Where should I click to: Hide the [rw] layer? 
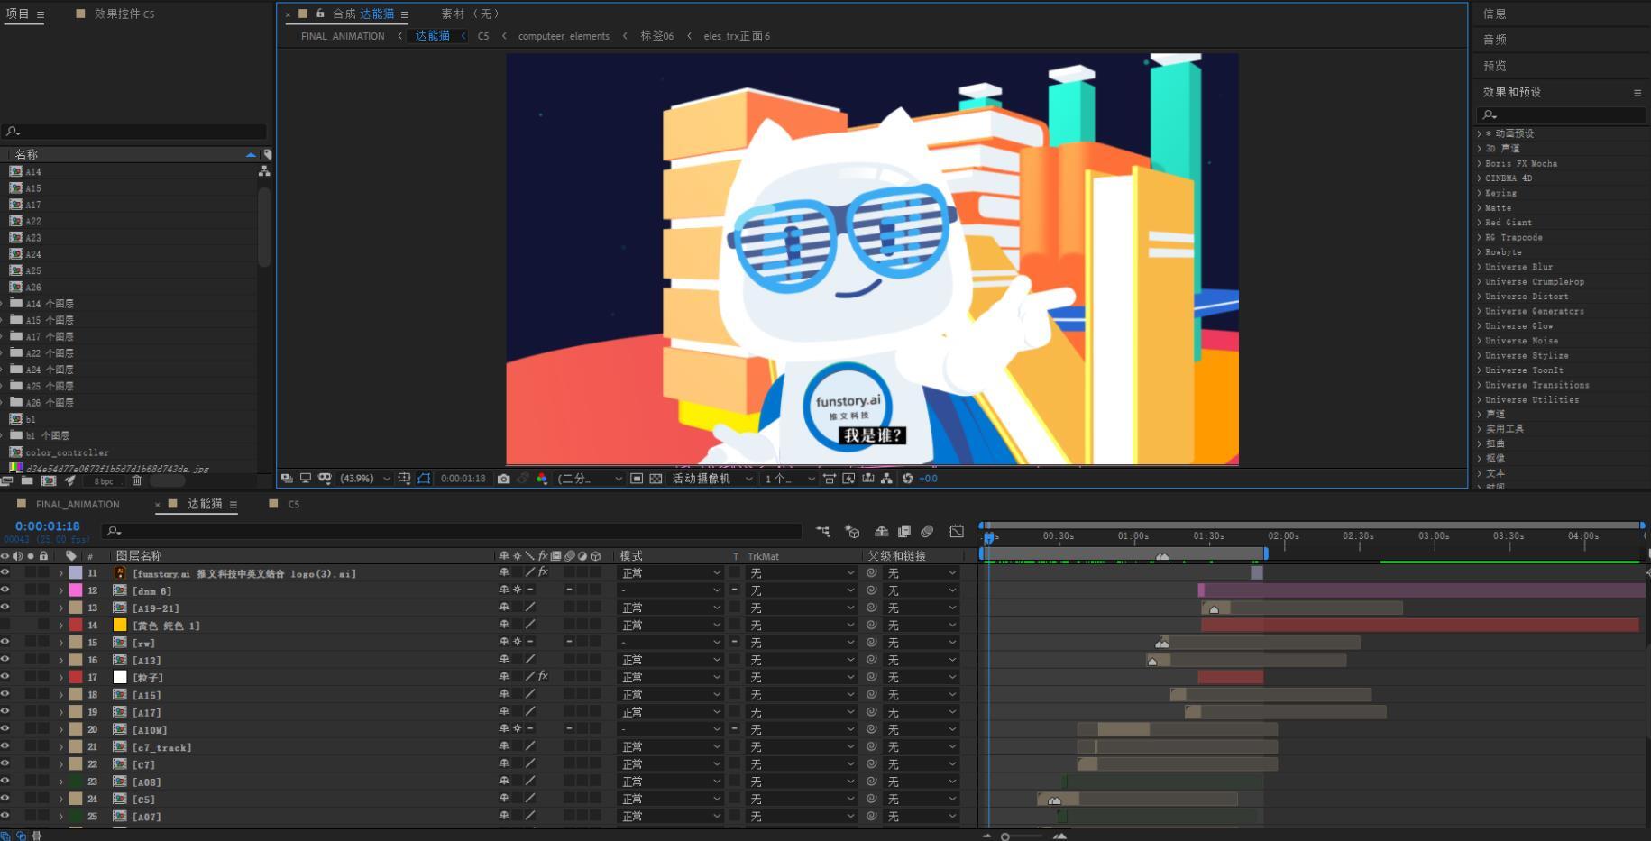point(5,643)
